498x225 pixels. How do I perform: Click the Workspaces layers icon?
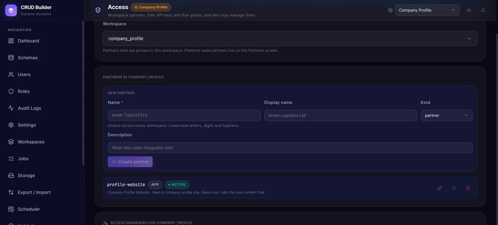coord(11,142)
